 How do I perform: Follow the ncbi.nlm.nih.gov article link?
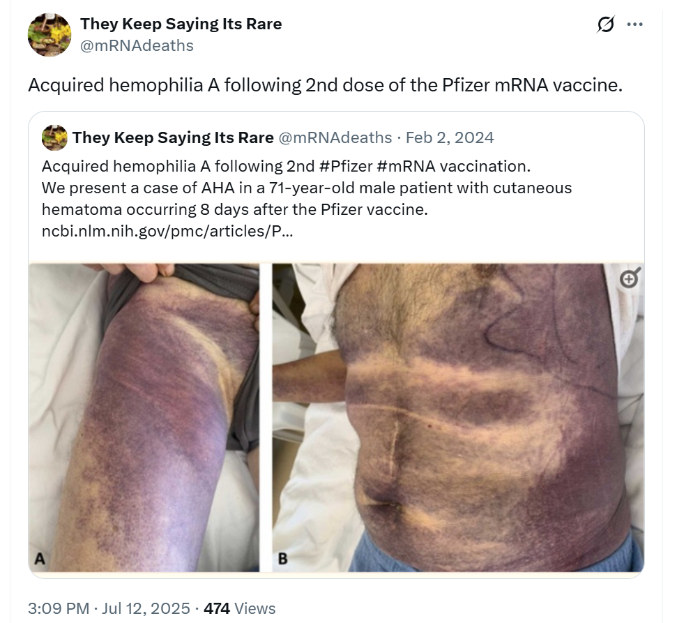tap(167, 231)
